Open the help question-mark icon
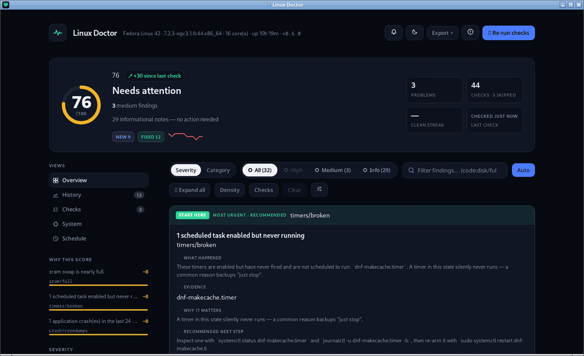584x356 pixels. point(470,32)
